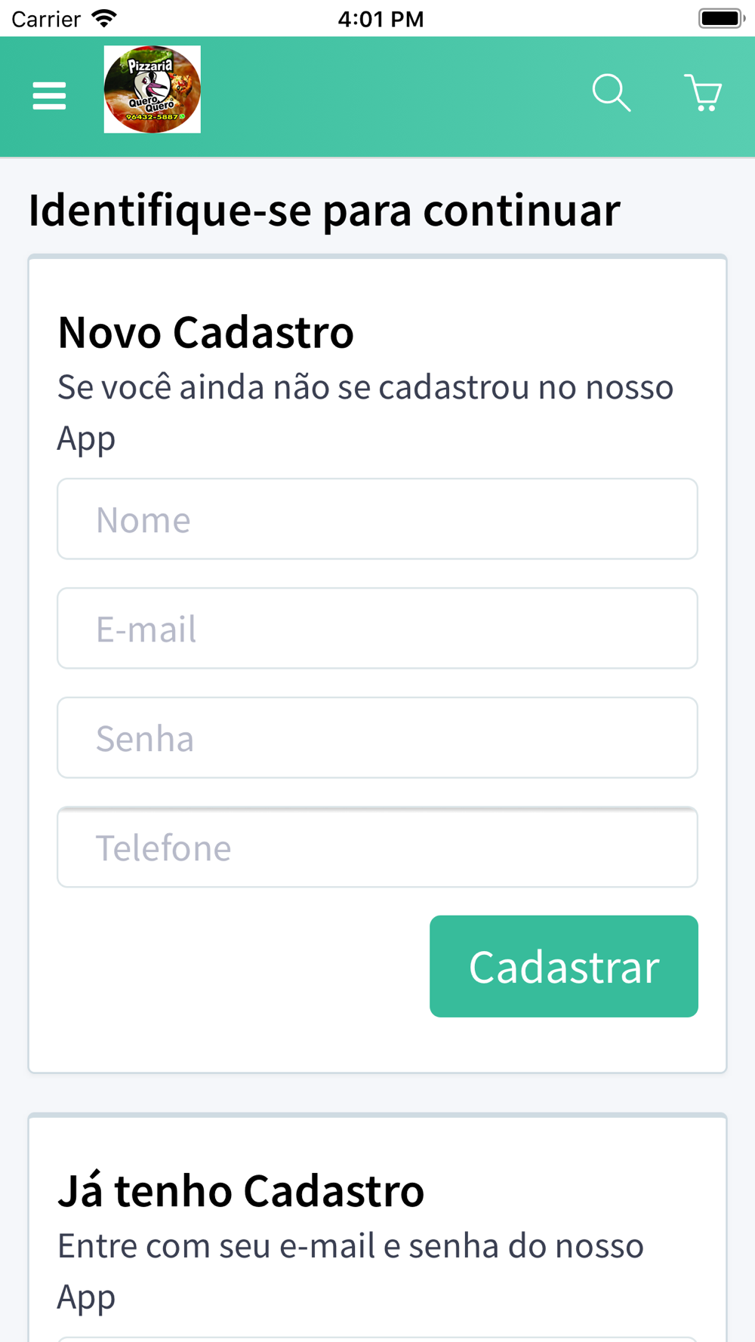Tap the Já tenho Cadastro heading

pos(241,1191)
